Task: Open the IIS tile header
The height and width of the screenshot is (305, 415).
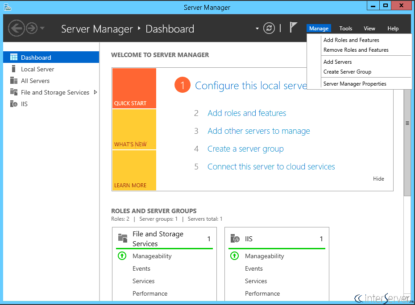Action: click(277, 239)
